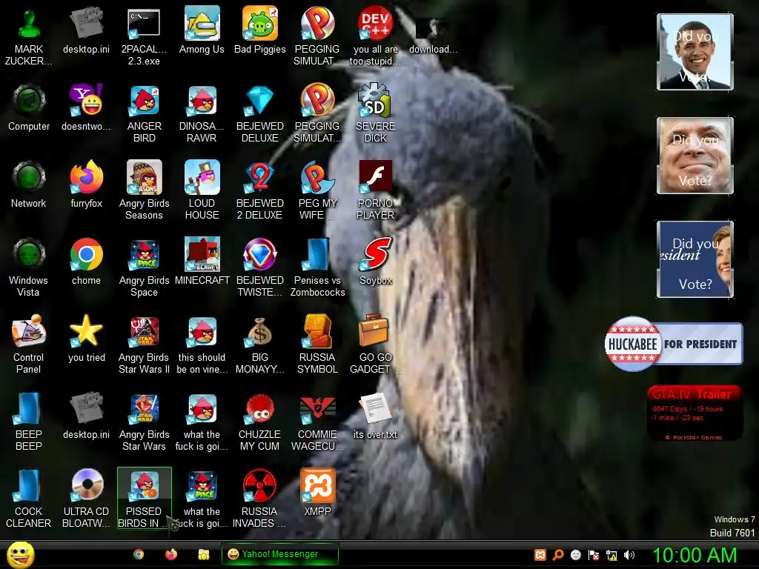This screenshot has height=569, width=759.
Task: Click the Hillary Did you Vote gadget
Action: pos(695,259)
